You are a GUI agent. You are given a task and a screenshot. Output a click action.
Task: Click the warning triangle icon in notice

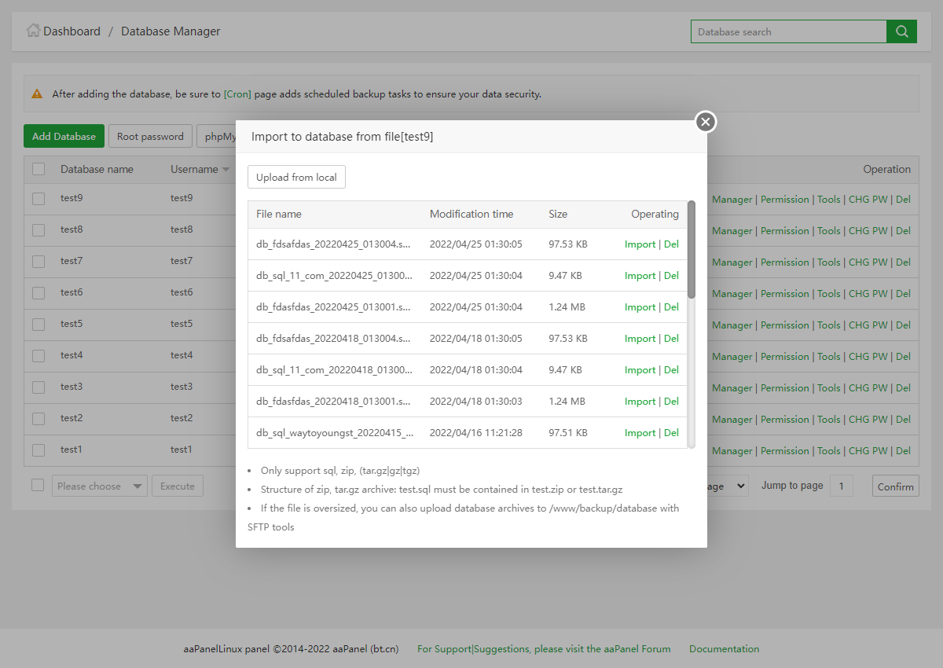click(37, 94)
